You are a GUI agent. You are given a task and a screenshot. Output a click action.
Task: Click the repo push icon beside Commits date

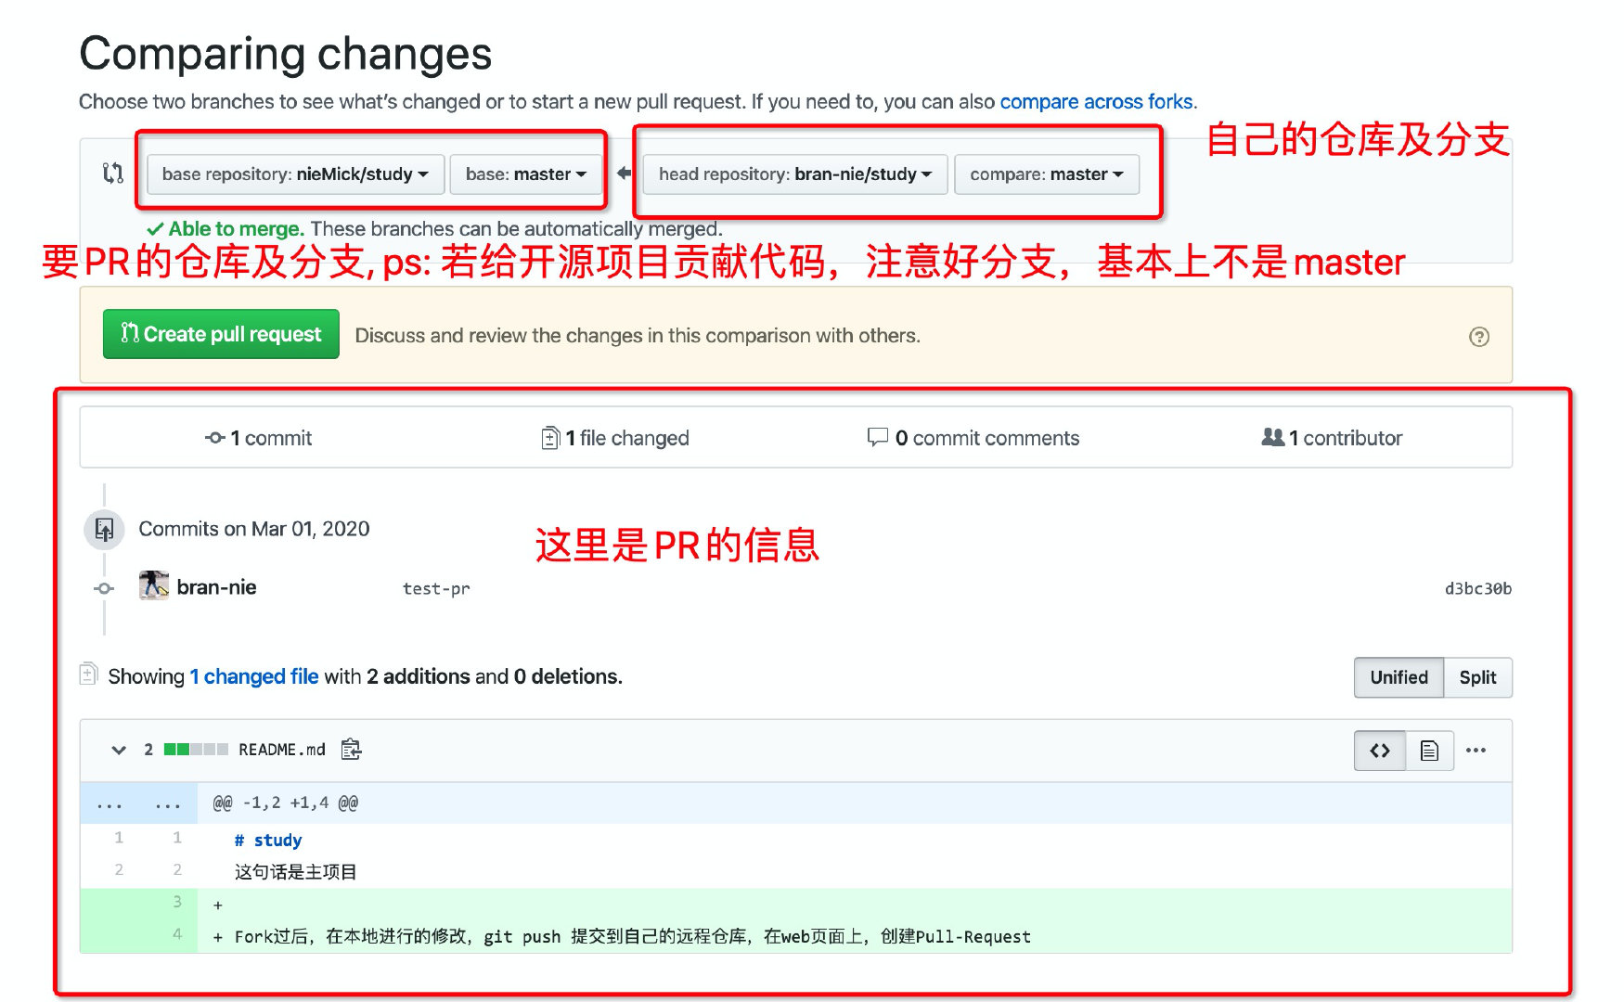pyautogui.click(x=104, y=529)
